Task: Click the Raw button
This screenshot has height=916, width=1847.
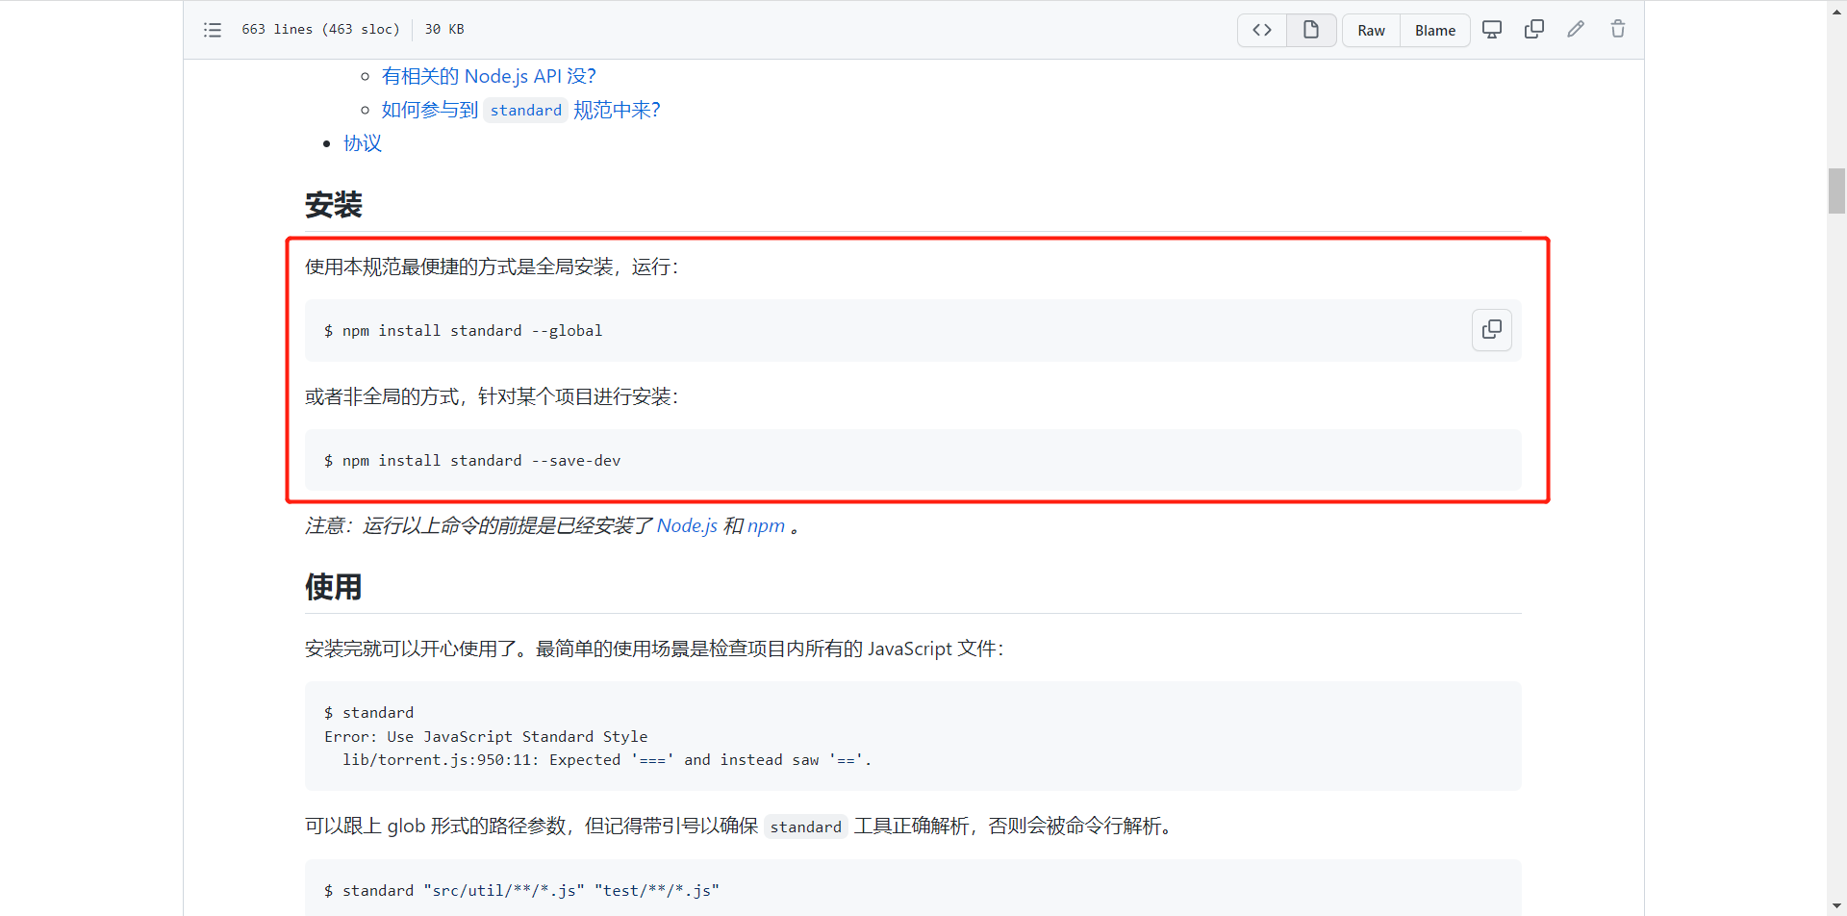Action: [x=1371, y=30]
